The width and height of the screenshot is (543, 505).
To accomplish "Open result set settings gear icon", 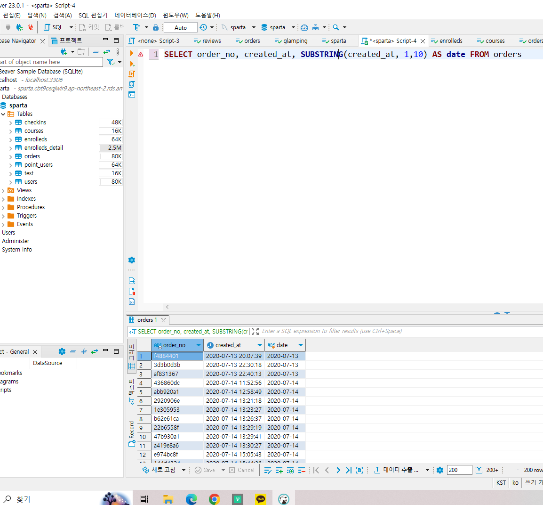I will click(440, 470).
